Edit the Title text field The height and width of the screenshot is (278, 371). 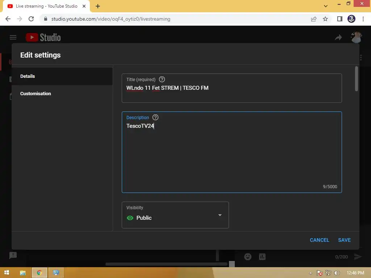[x=232, y=88]
